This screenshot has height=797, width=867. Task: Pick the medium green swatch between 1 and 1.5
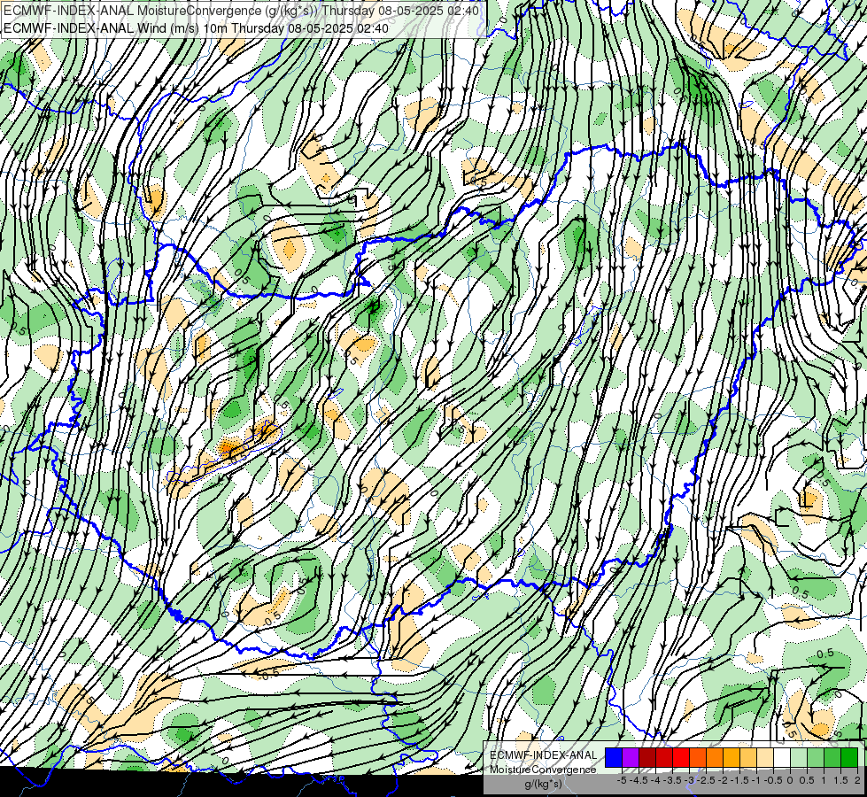(x=832, y=758)
